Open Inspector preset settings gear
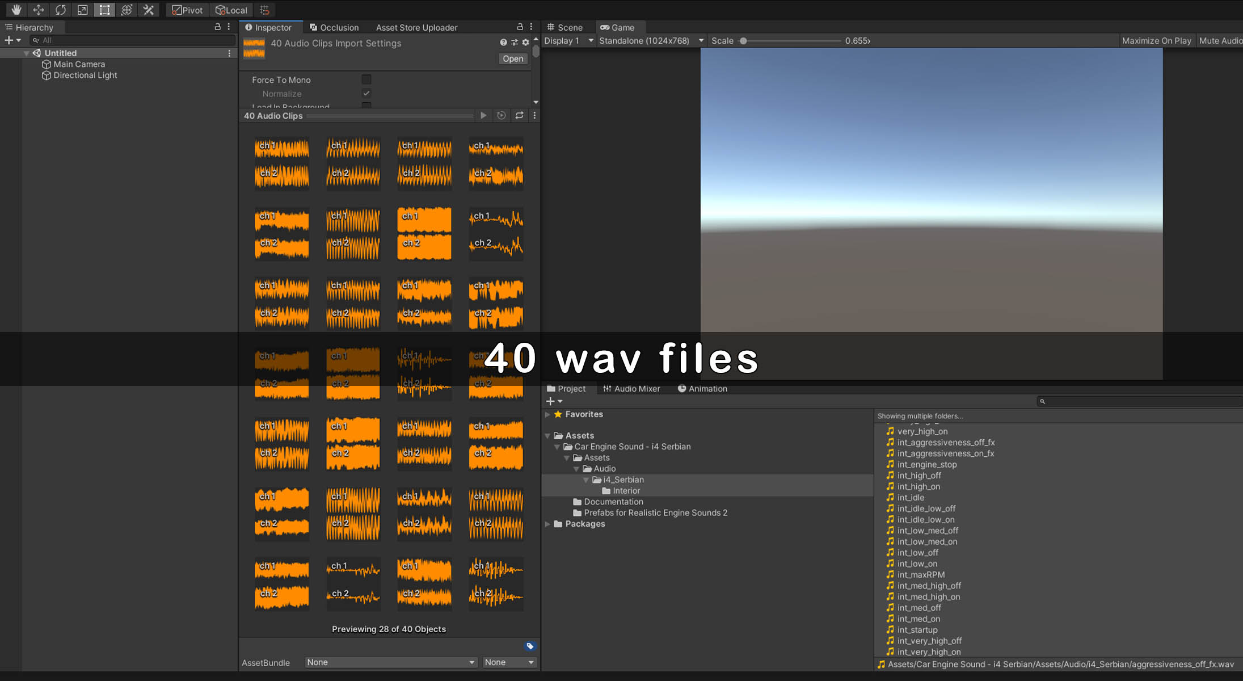The width and height of the screenshot is (1243, 681). point(525,43)
